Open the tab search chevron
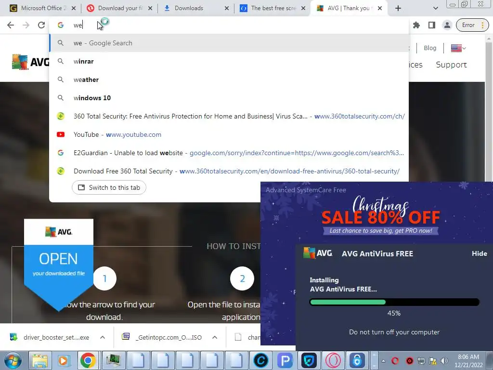The height and width of the screenshot is (370, 493). (x=435, y=8)
